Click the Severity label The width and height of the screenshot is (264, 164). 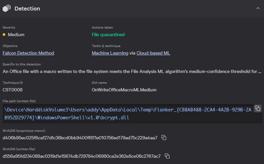9,27
